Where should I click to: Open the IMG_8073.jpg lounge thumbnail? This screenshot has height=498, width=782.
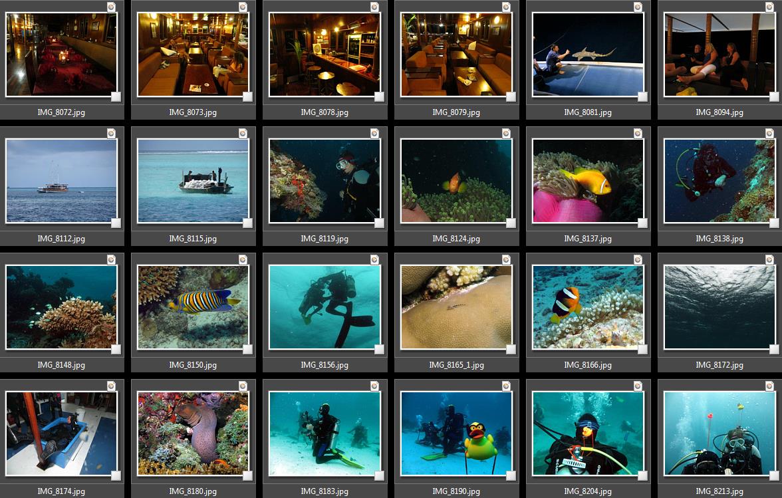coord(193,55)
